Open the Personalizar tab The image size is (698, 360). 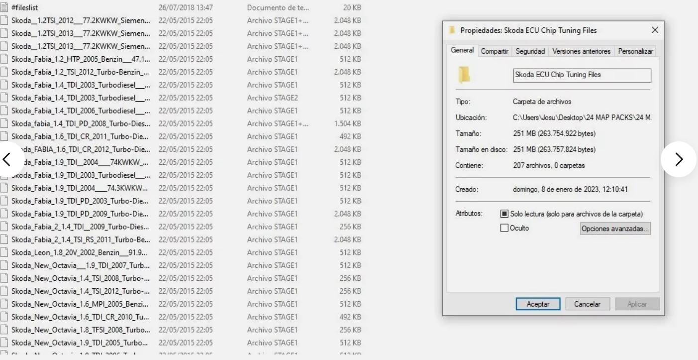coord(635,50)
